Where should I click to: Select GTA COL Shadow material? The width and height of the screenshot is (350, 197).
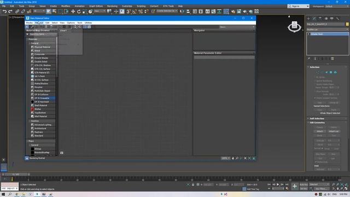43,66
